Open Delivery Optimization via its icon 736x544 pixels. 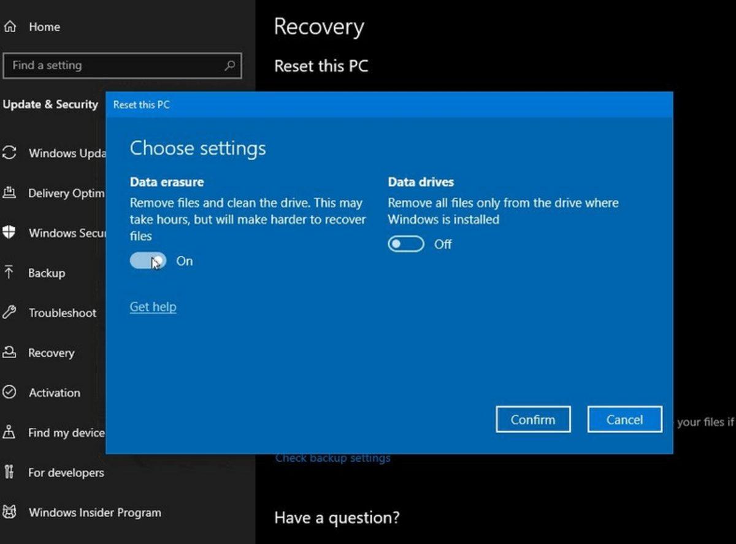click(x=9, y=193)
